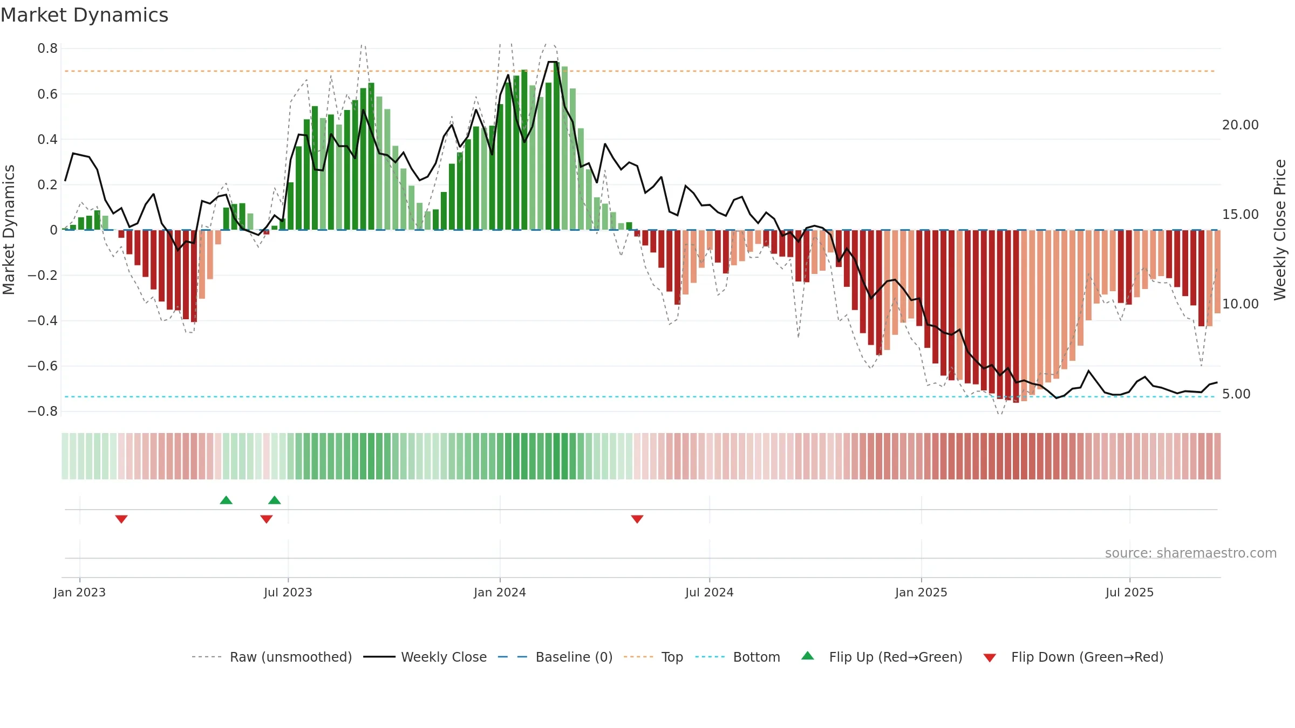Image resolution: width=1295 pixels, height=728 pixels.
Task: Click the darkest red heat strip cell after Jan 2025
Action: pyautogui.click(x=1016, y=456)
